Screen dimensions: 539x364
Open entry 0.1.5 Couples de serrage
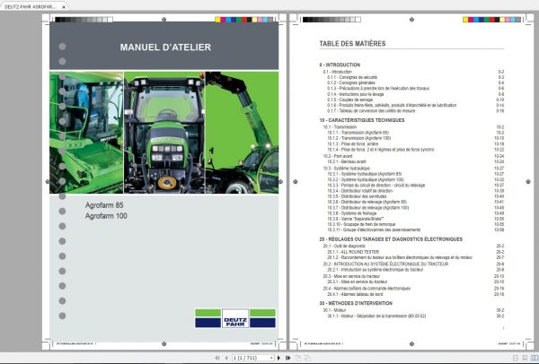pyautogui.click(x=349, y=100)
